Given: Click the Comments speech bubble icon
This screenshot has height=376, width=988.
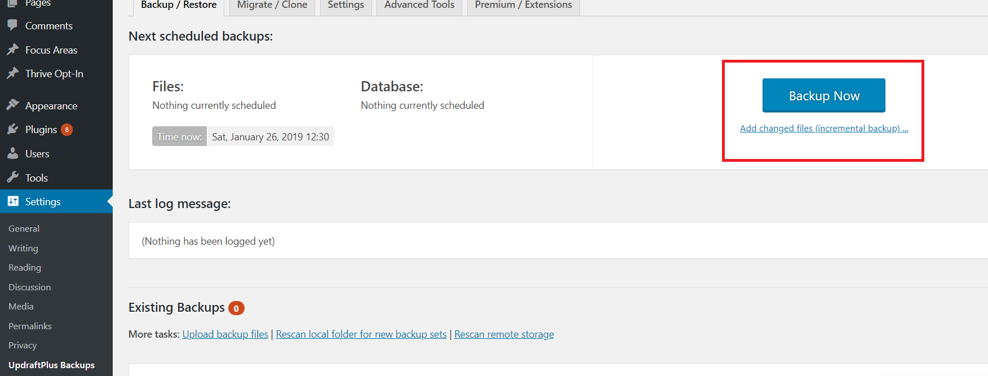Looking at the screenshot, I should [12, 25].
